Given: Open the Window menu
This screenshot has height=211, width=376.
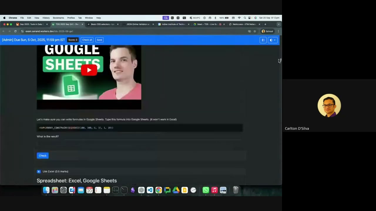Looking at the screenshot, I should click(89, 18).
